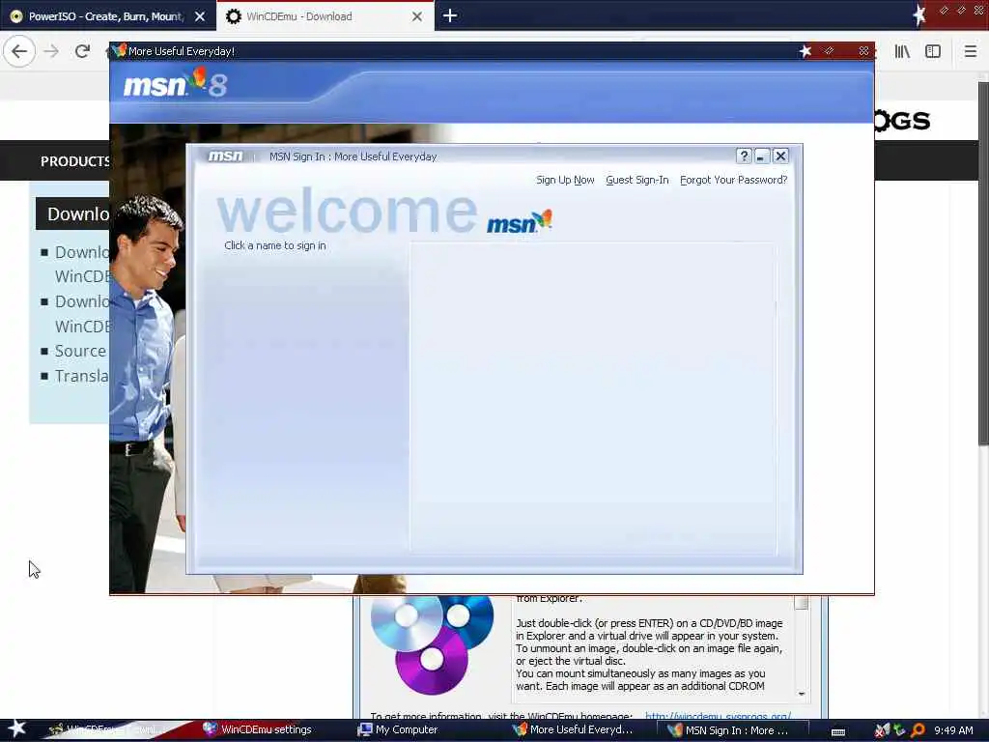Image resolution: width=989 pixels, height=742 pixels.
Task: Show the Firefox sidebars icon
Action: [933, 51]
